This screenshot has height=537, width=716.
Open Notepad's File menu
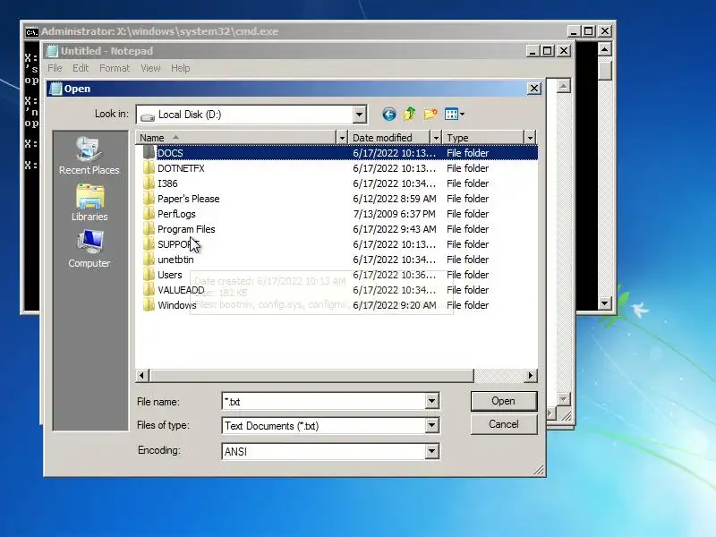tap(55, 68)
